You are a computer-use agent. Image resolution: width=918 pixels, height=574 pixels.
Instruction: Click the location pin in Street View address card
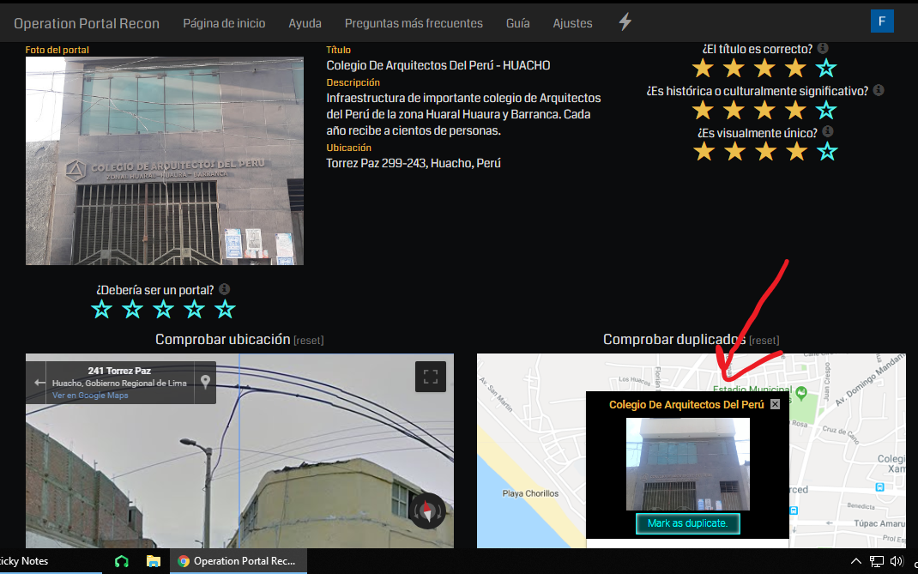pyautogui.click(x=205, y=383)
